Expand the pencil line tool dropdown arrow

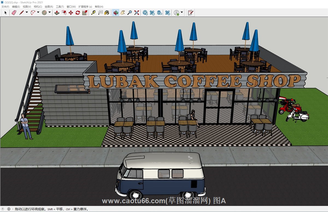[x=27, y=12]
